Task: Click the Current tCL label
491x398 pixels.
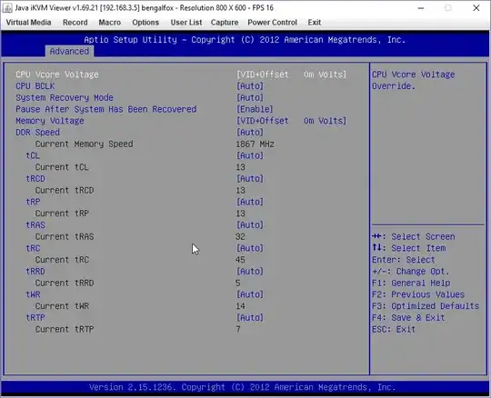Action: coord(62,167)
